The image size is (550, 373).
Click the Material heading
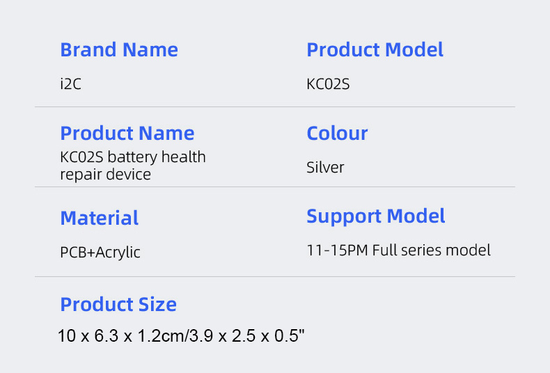[x=99, y=218]
